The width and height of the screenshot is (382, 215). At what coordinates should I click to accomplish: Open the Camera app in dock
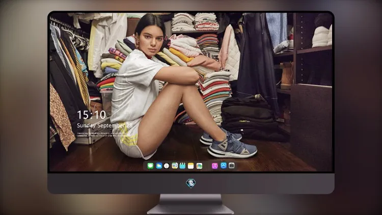232,166
